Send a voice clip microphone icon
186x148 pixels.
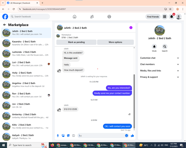point(58,136)
